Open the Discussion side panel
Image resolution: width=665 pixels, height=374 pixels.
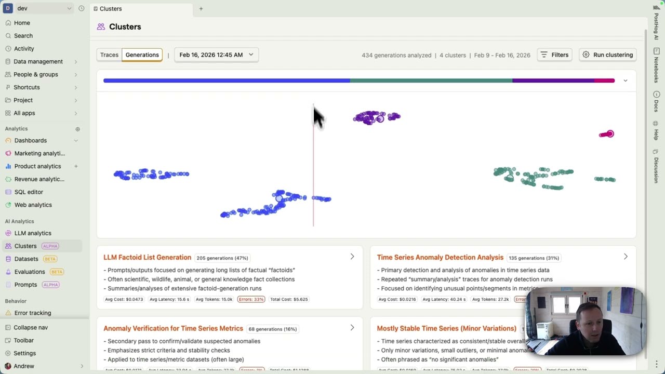[656, 167]
